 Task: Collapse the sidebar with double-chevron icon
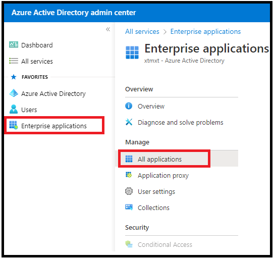(108, 29)
